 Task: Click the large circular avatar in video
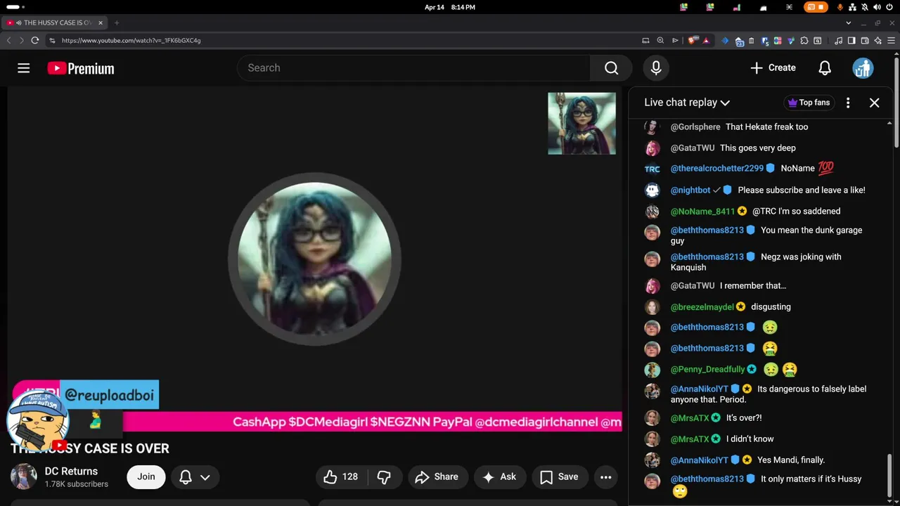(x=314, y=259)
